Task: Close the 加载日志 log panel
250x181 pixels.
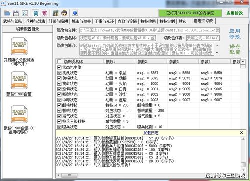Action: 241,133
